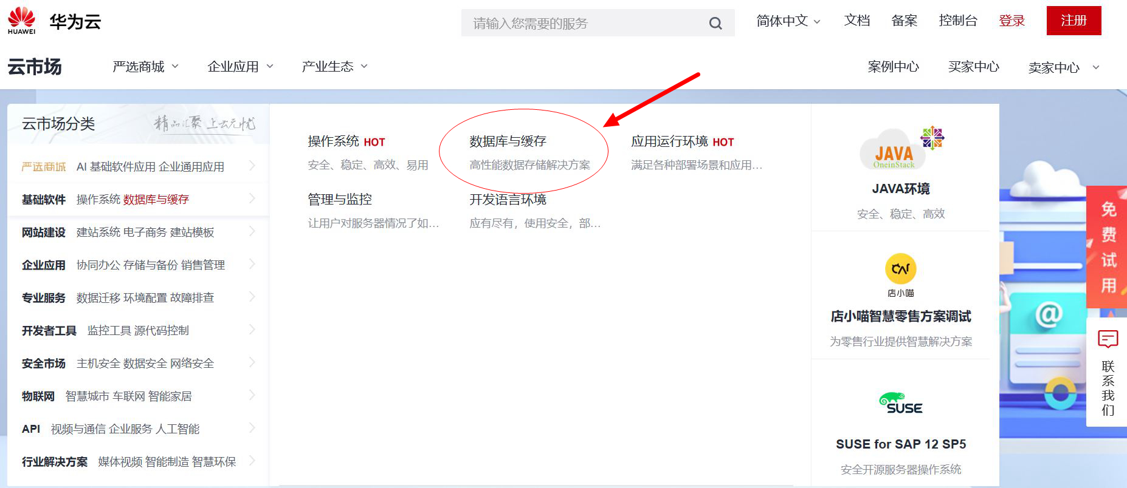This screenshot has width=1127, height=488.
Task: Click the 高性能数据存储解决方案 description text
Action: (x=529, y=165)
